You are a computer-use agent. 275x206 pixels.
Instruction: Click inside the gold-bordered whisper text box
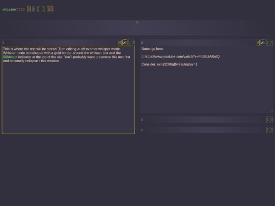[x=68, y=90]
